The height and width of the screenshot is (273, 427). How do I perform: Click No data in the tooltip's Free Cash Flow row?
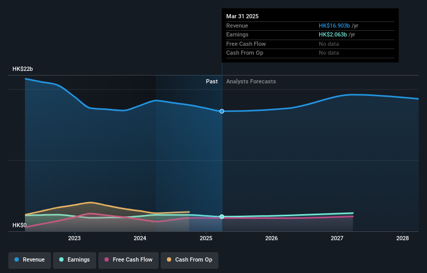(x=329, y=44)
